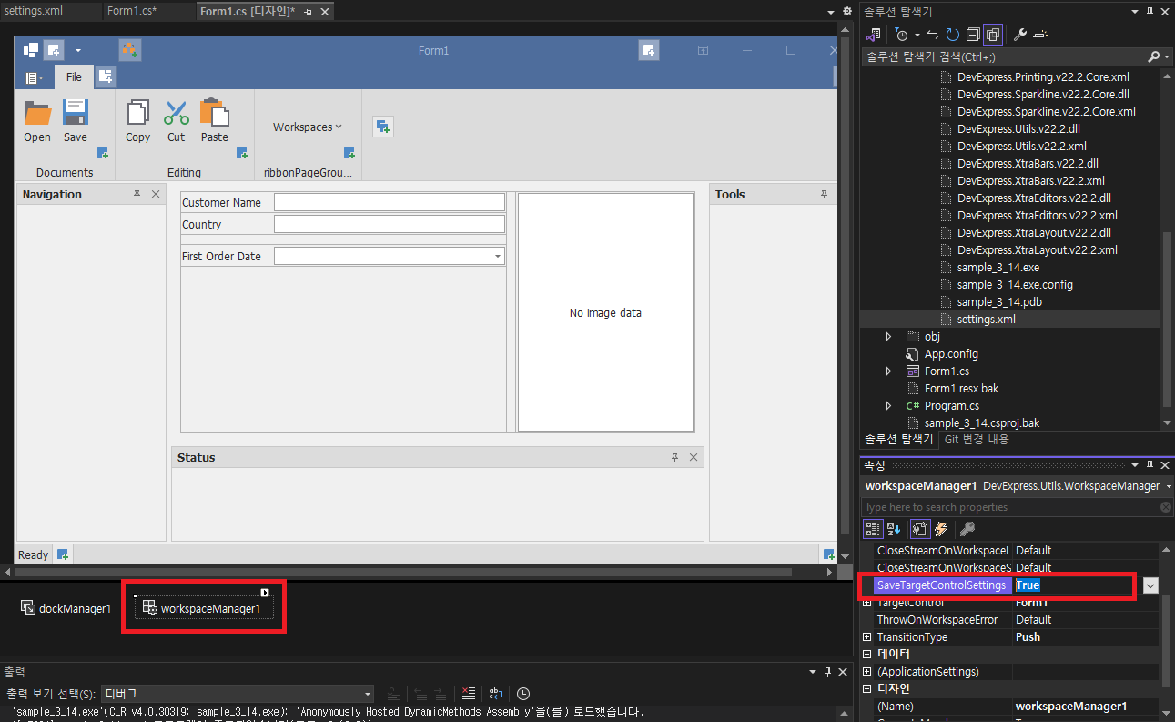Open Workspaces dropdown in ribbon
This screenshot has width=1175, height=722.
pyautogui.click(x=308, y=127)
